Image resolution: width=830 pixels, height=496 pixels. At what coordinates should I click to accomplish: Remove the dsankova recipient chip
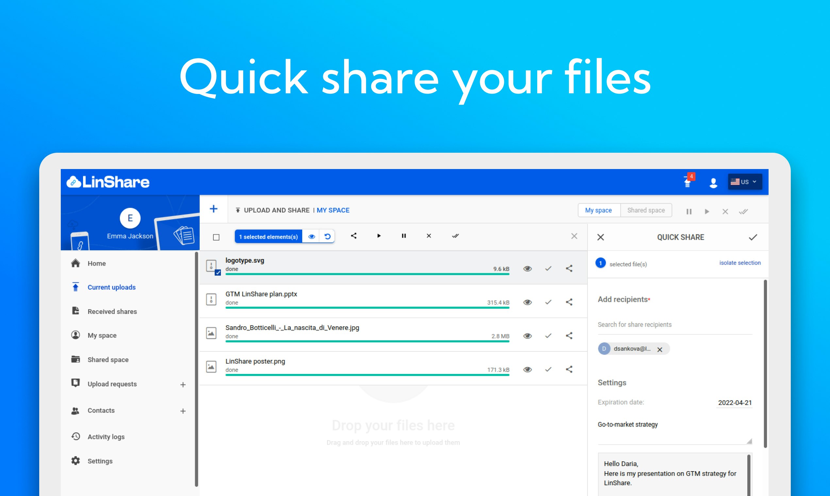coord(660,349)
